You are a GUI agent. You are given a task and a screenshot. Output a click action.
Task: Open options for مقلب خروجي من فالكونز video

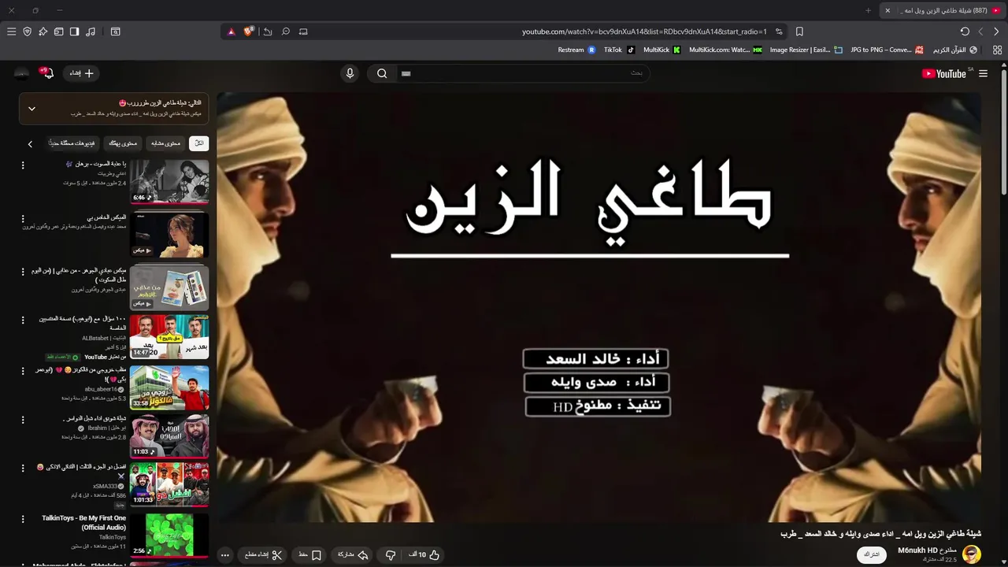pyautogui.click(x=23, y=370)
